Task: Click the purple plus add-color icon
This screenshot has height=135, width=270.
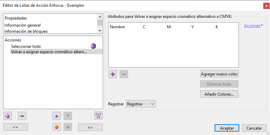Action: [x=113, y=74]
